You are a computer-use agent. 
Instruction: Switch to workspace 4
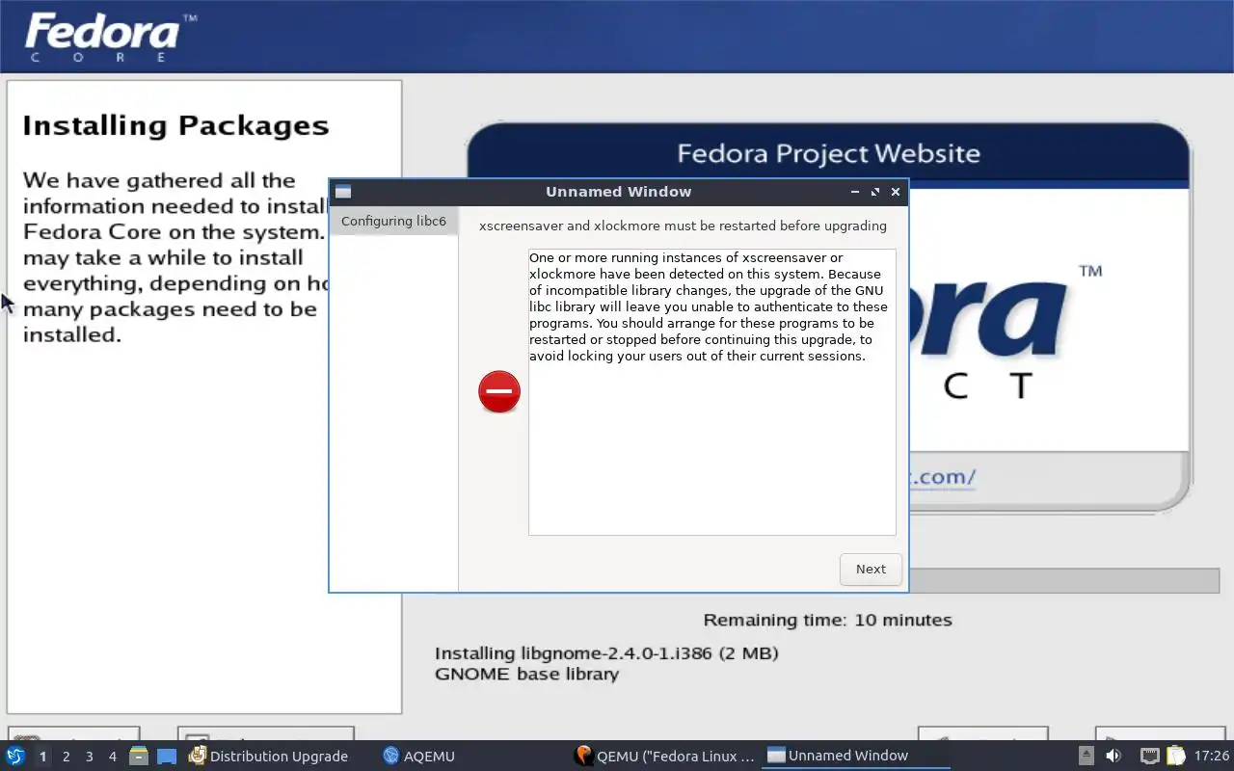112,757
